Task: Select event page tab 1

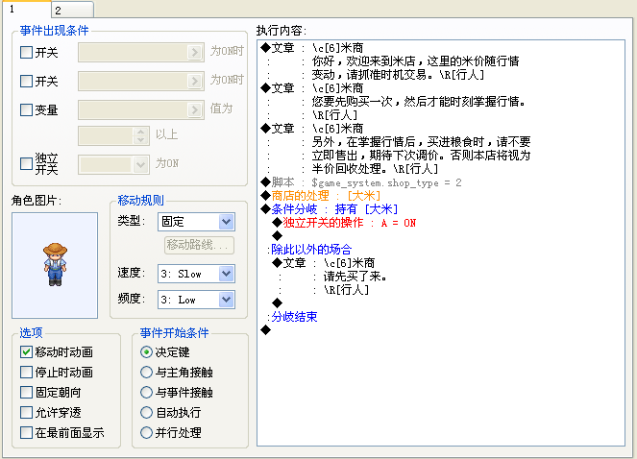Action: [x=26, y=9]
